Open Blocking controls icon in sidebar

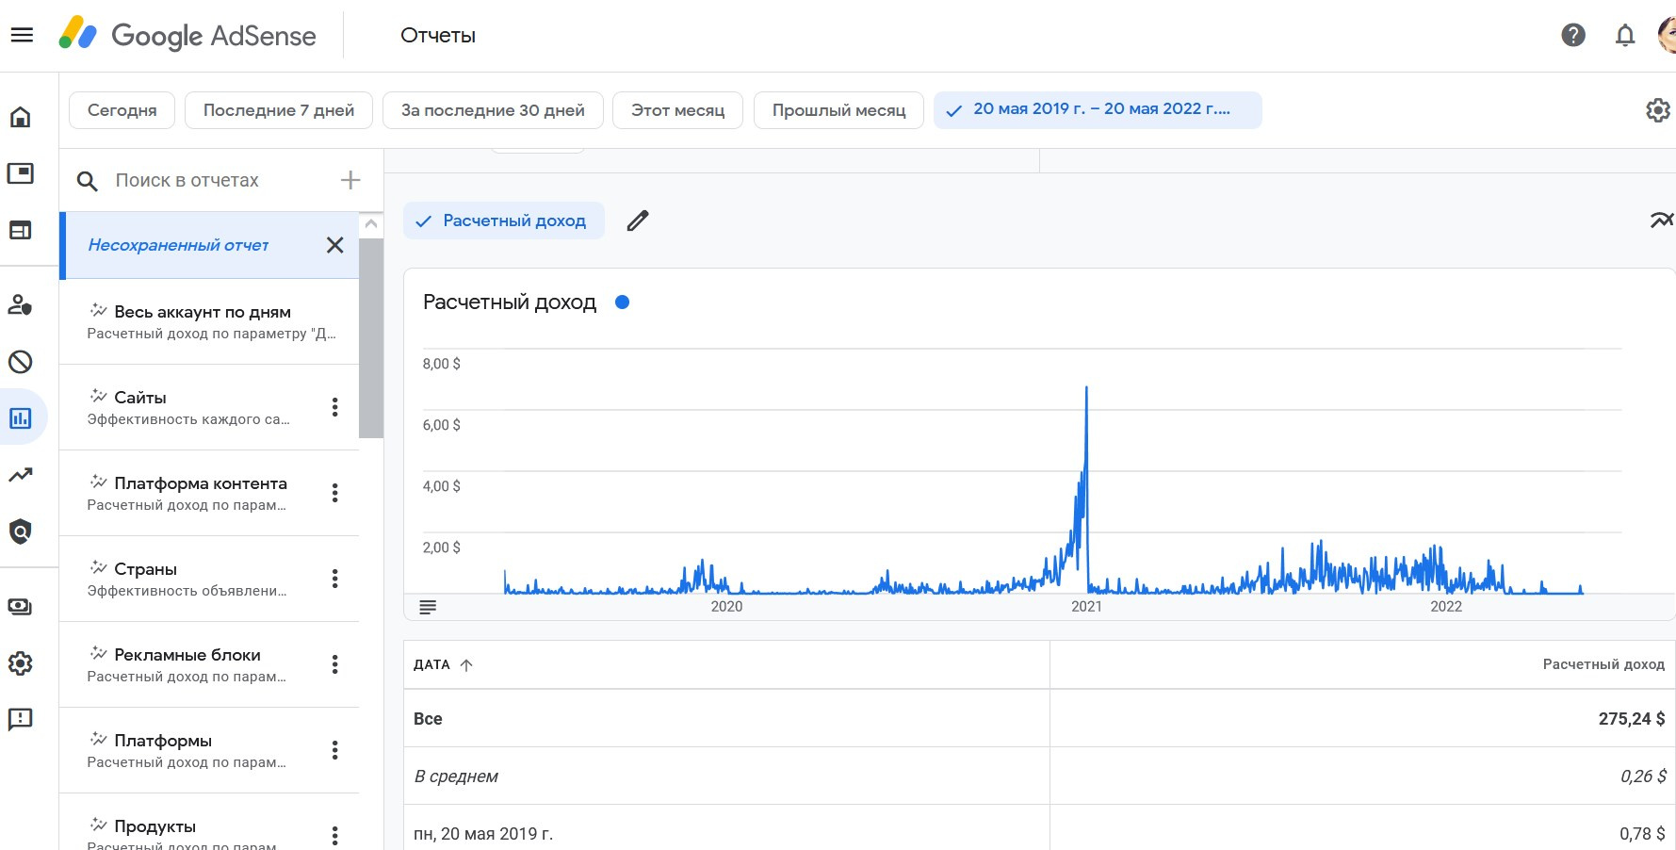pos(21,362)
